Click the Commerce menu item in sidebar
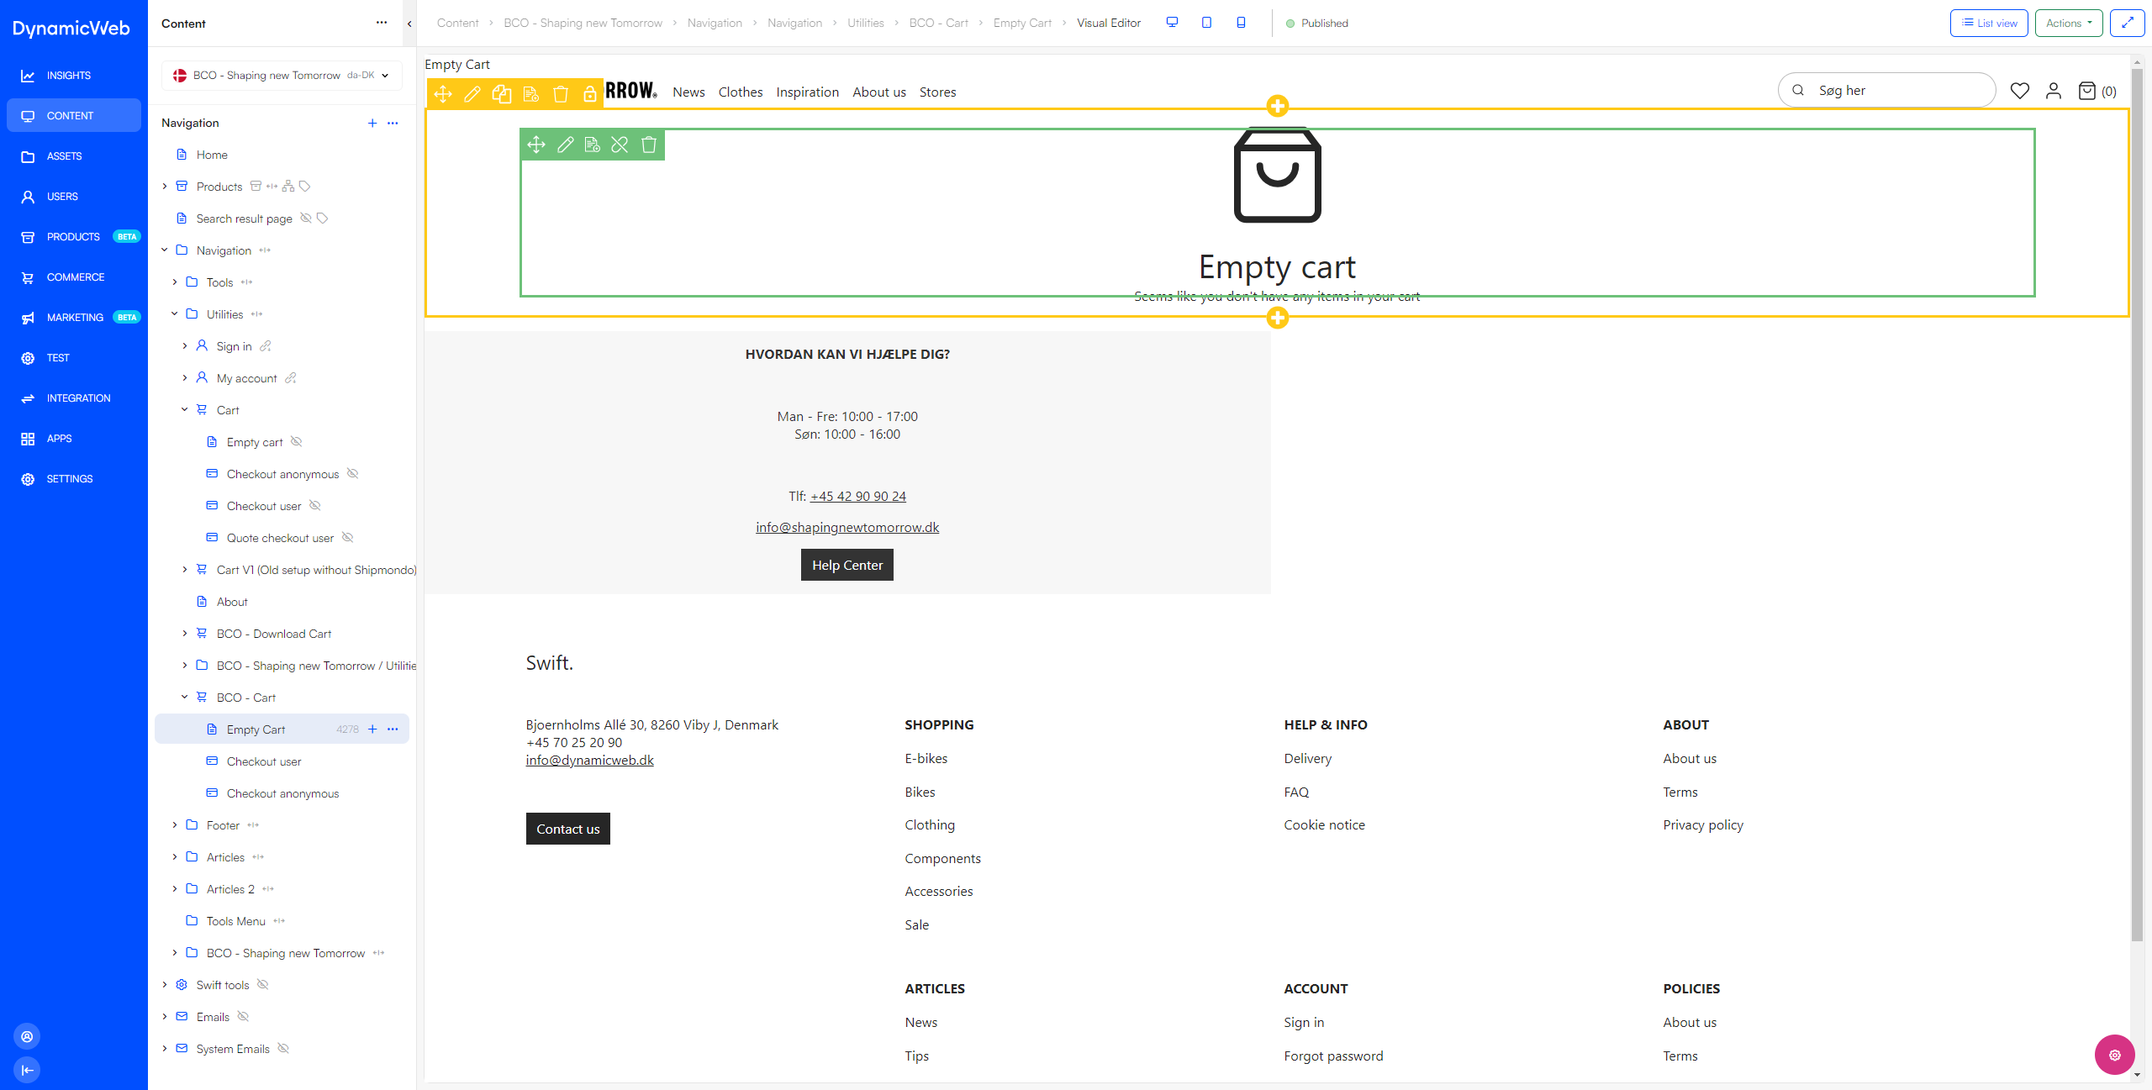2152x1090 pixels. [x=75, y=276]
